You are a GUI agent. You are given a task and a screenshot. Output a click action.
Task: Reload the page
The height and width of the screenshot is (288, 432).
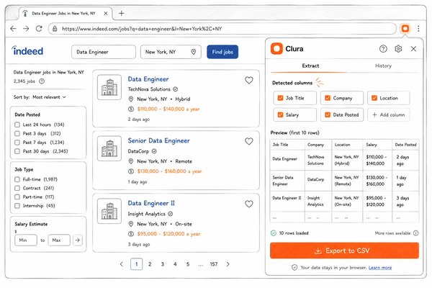[39, 28]
